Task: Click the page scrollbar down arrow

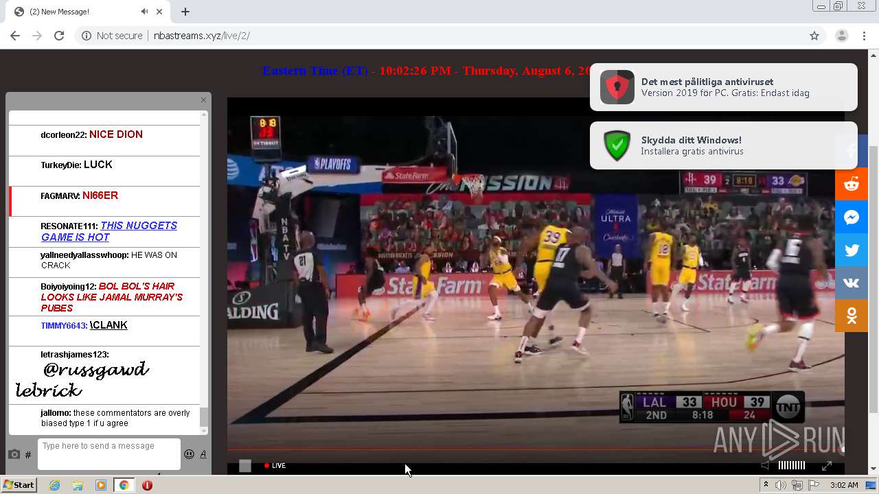Action: (x=874, y=469)
